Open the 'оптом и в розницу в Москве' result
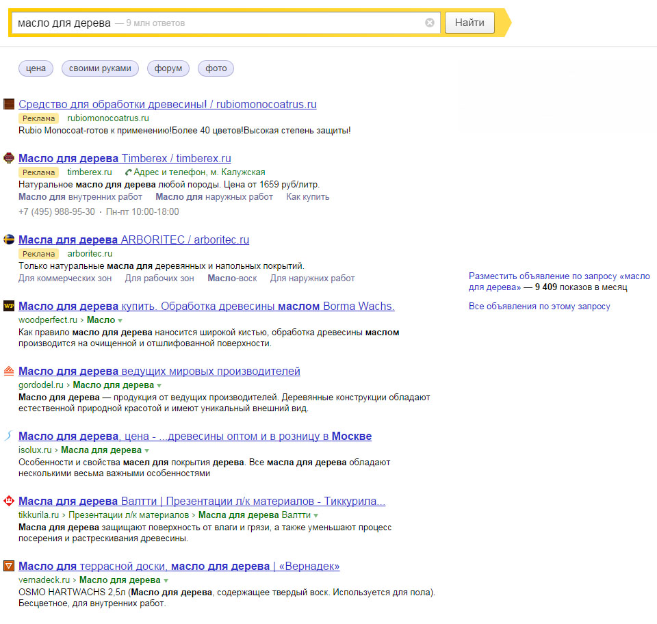The width and height of the screenshot is (657, 624). [x=195, y=436]
